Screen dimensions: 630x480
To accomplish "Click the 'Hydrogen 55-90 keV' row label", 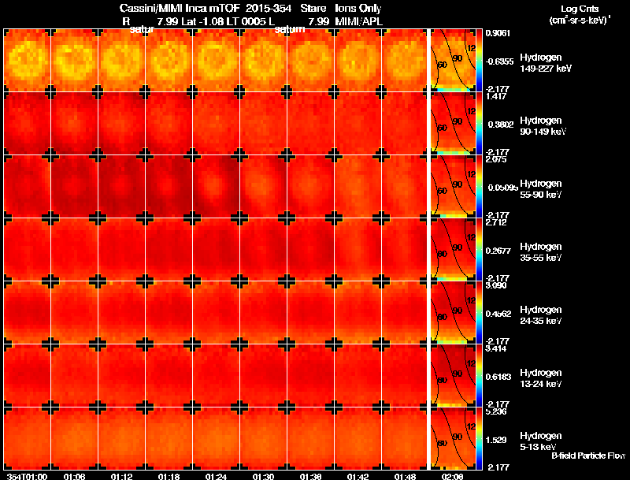I will (541, 189).
